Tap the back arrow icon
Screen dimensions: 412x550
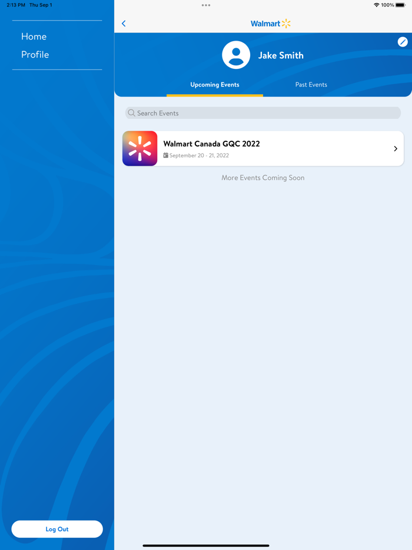tap(124, 24)
